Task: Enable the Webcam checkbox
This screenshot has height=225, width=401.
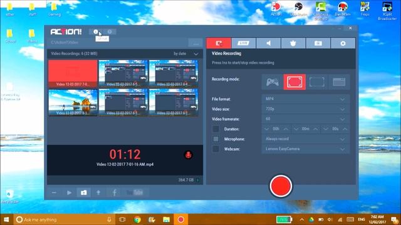Action: [216, 149]
